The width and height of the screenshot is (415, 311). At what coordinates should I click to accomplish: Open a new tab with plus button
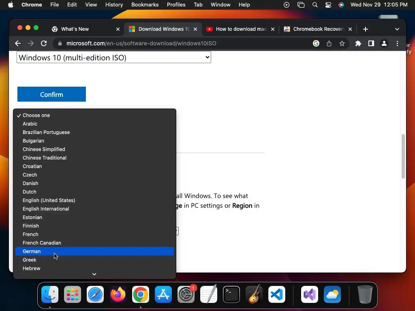coord(366,29)
